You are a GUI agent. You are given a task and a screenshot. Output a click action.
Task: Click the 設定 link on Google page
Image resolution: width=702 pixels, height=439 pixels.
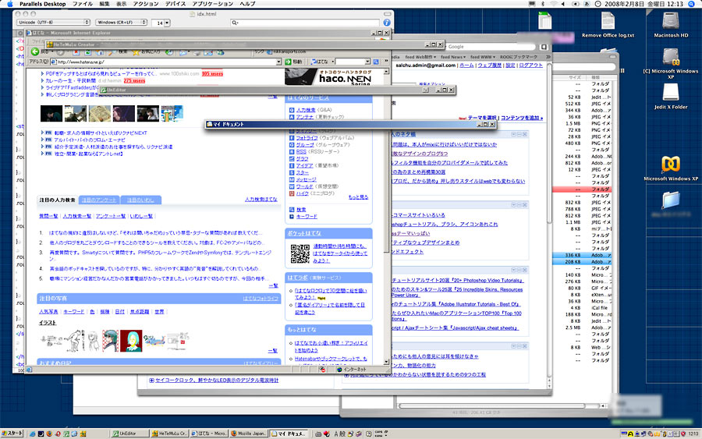pyautogui.click(x=510, y=65)
